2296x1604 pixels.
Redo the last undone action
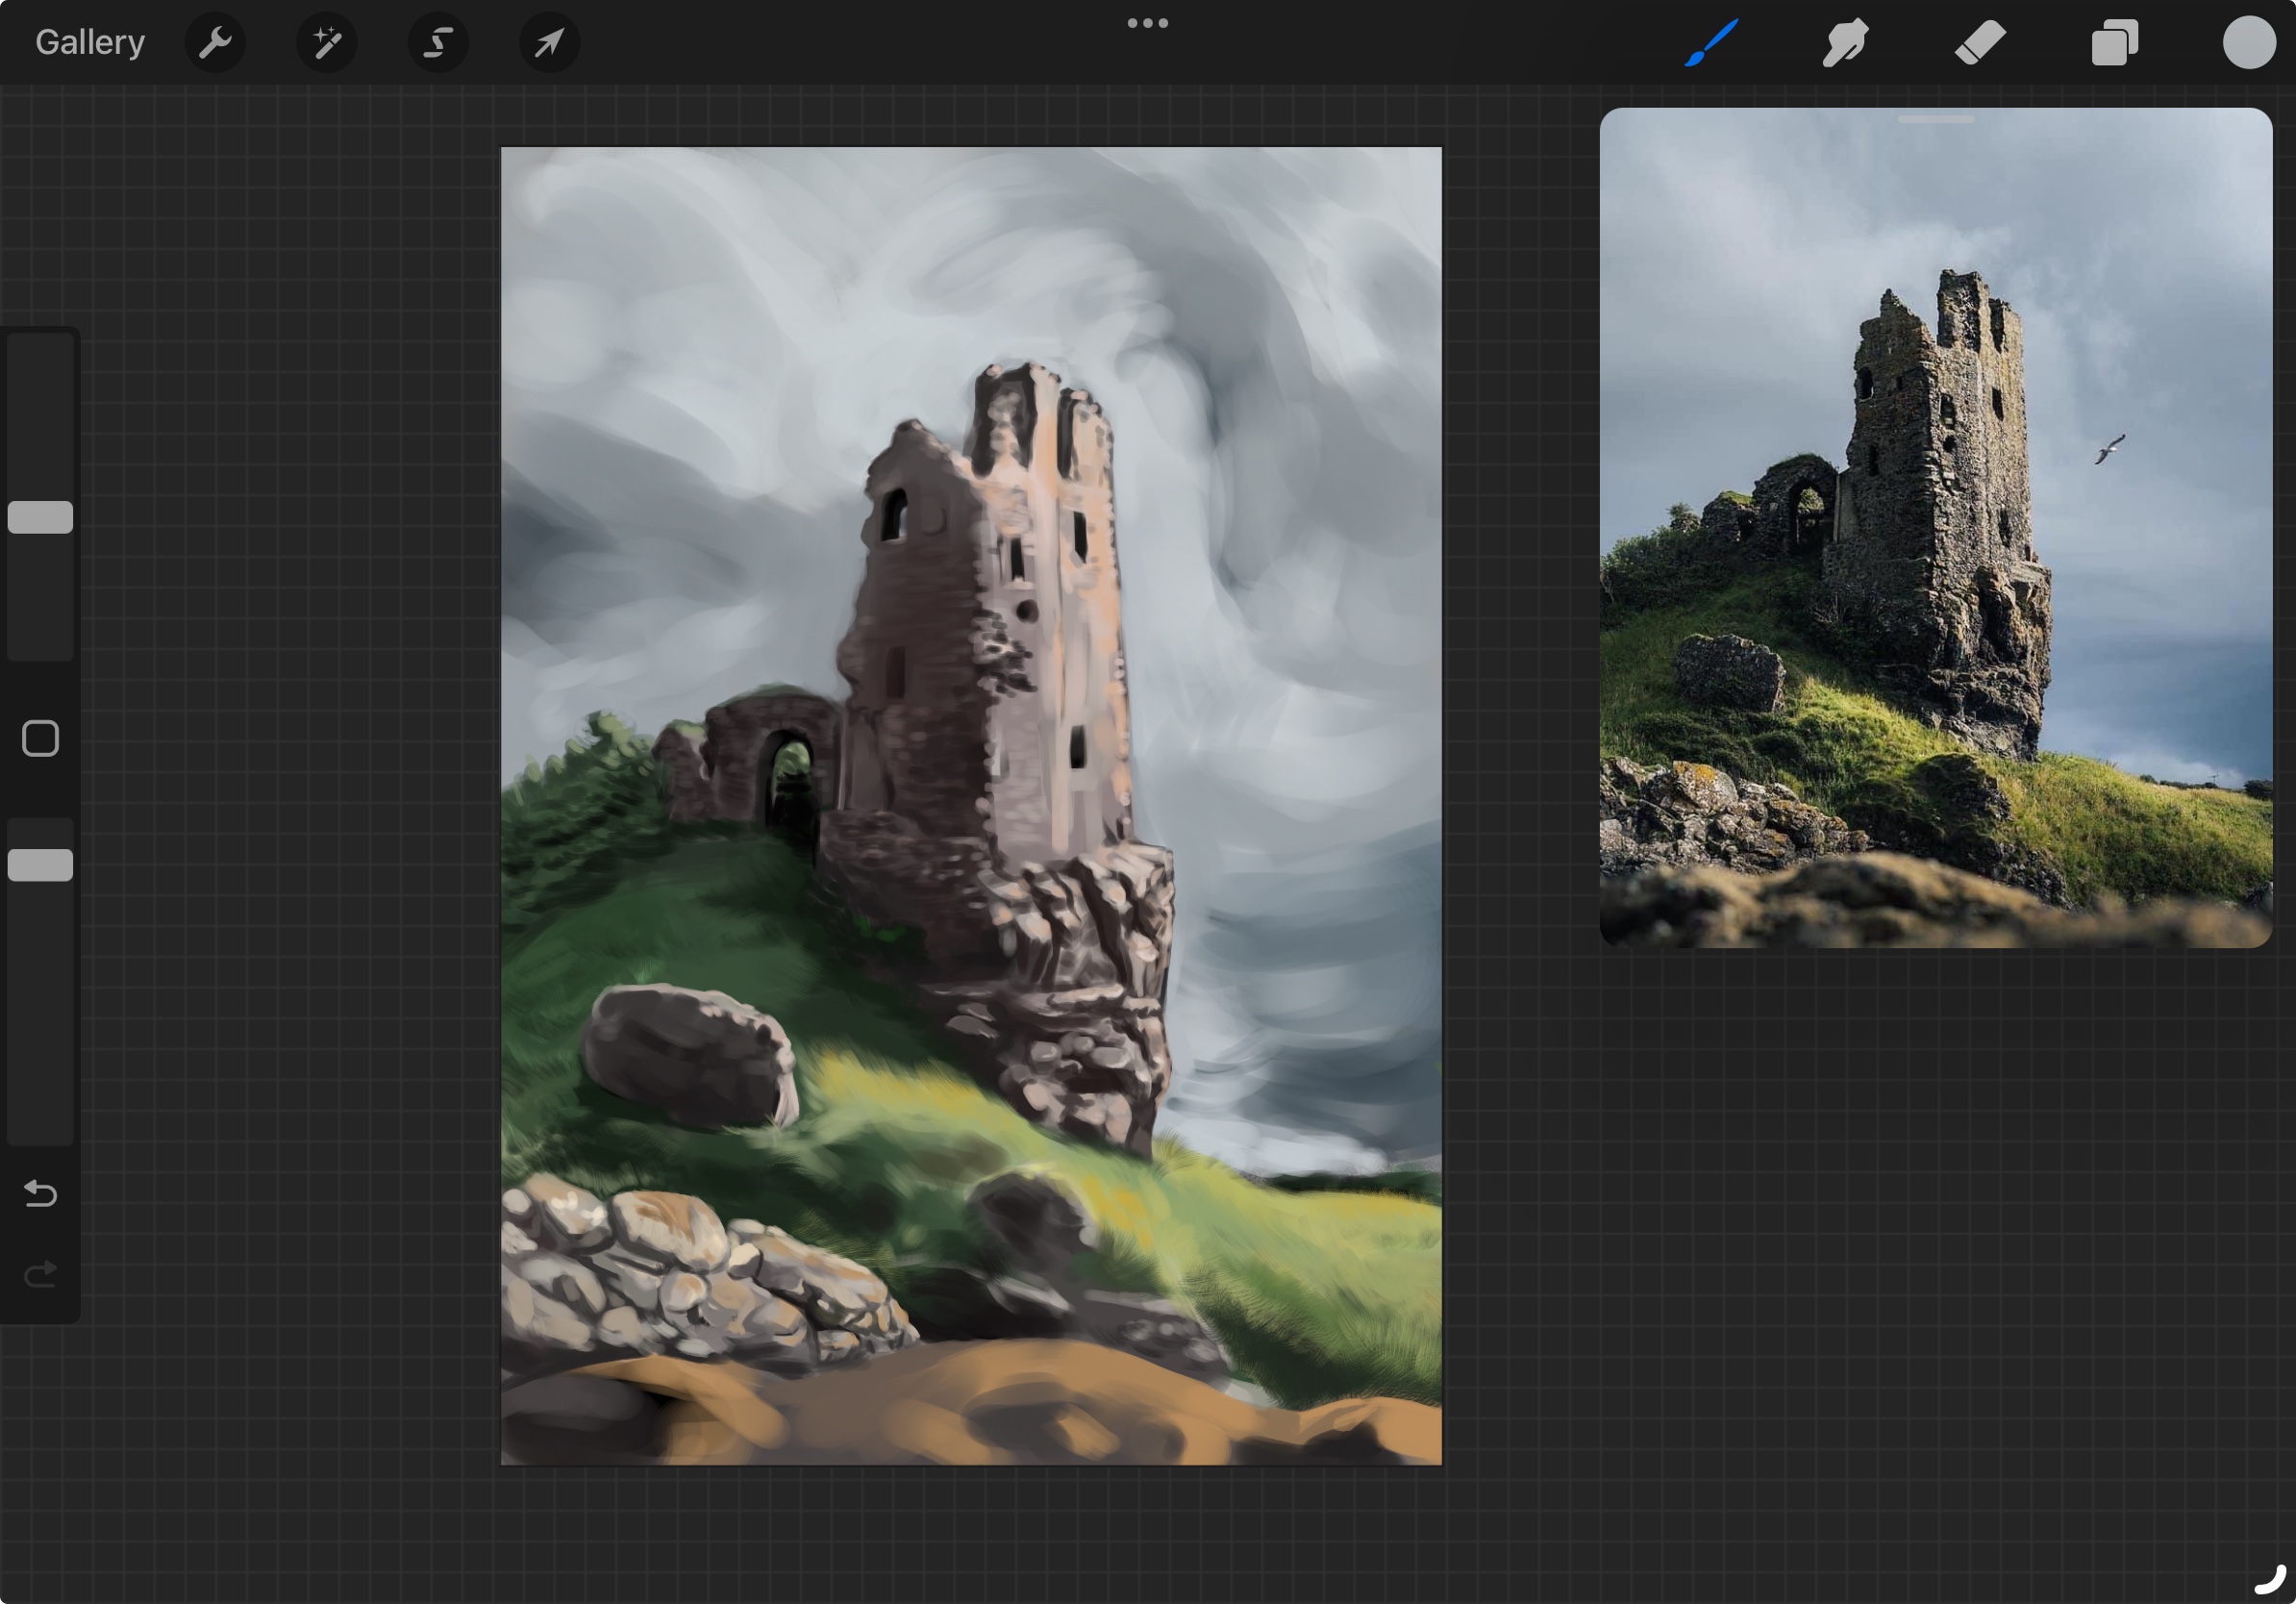(40, 1274)
